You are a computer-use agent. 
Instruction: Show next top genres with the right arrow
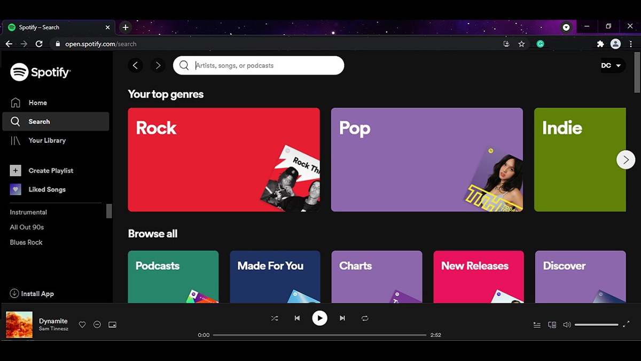tap(626, 159)
